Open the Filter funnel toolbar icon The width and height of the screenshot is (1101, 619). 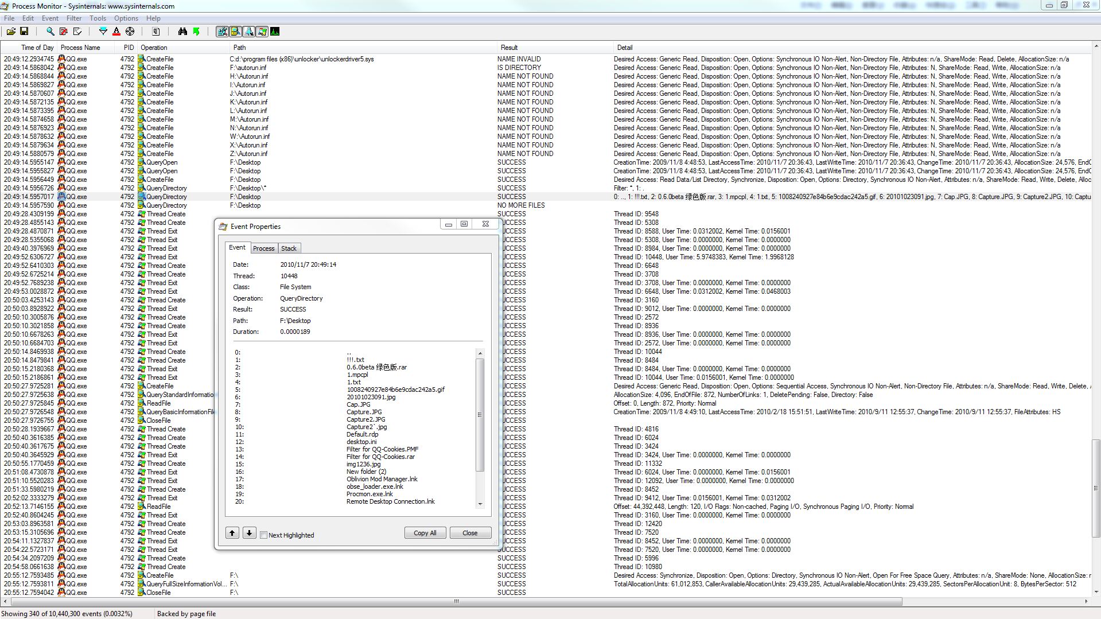pos(103,32)
